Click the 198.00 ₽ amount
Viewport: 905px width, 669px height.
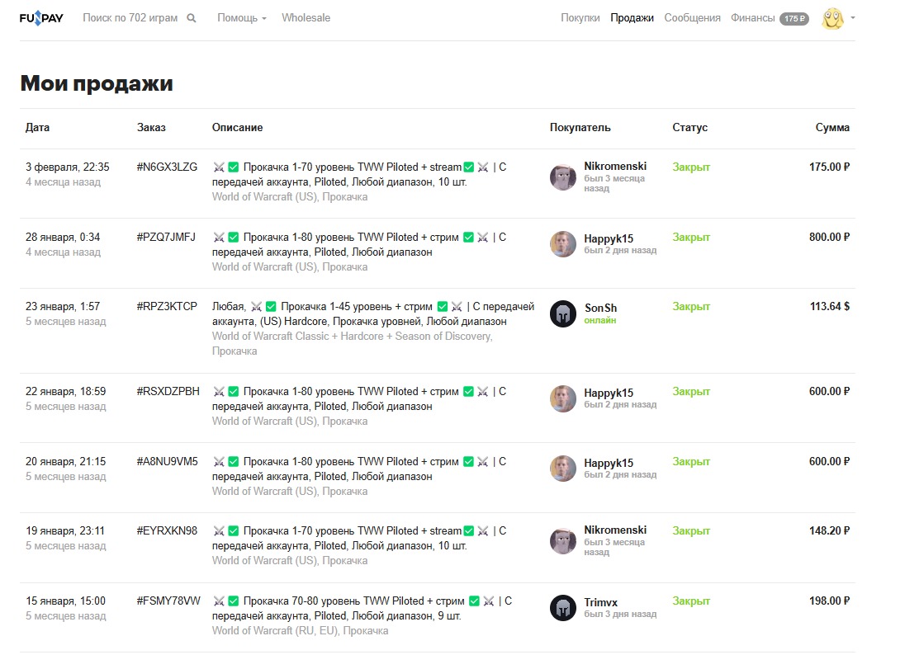829,601
